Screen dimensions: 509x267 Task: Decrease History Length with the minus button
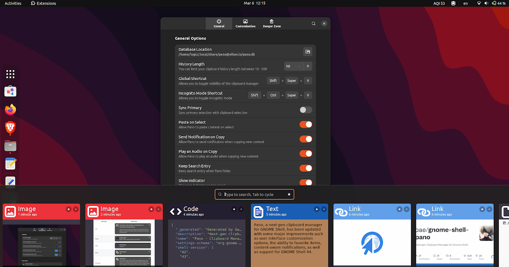click(299, 66)
